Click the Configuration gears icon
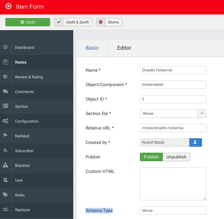Image resolution: width=224 pixels, height=219 pixels. 5,121
